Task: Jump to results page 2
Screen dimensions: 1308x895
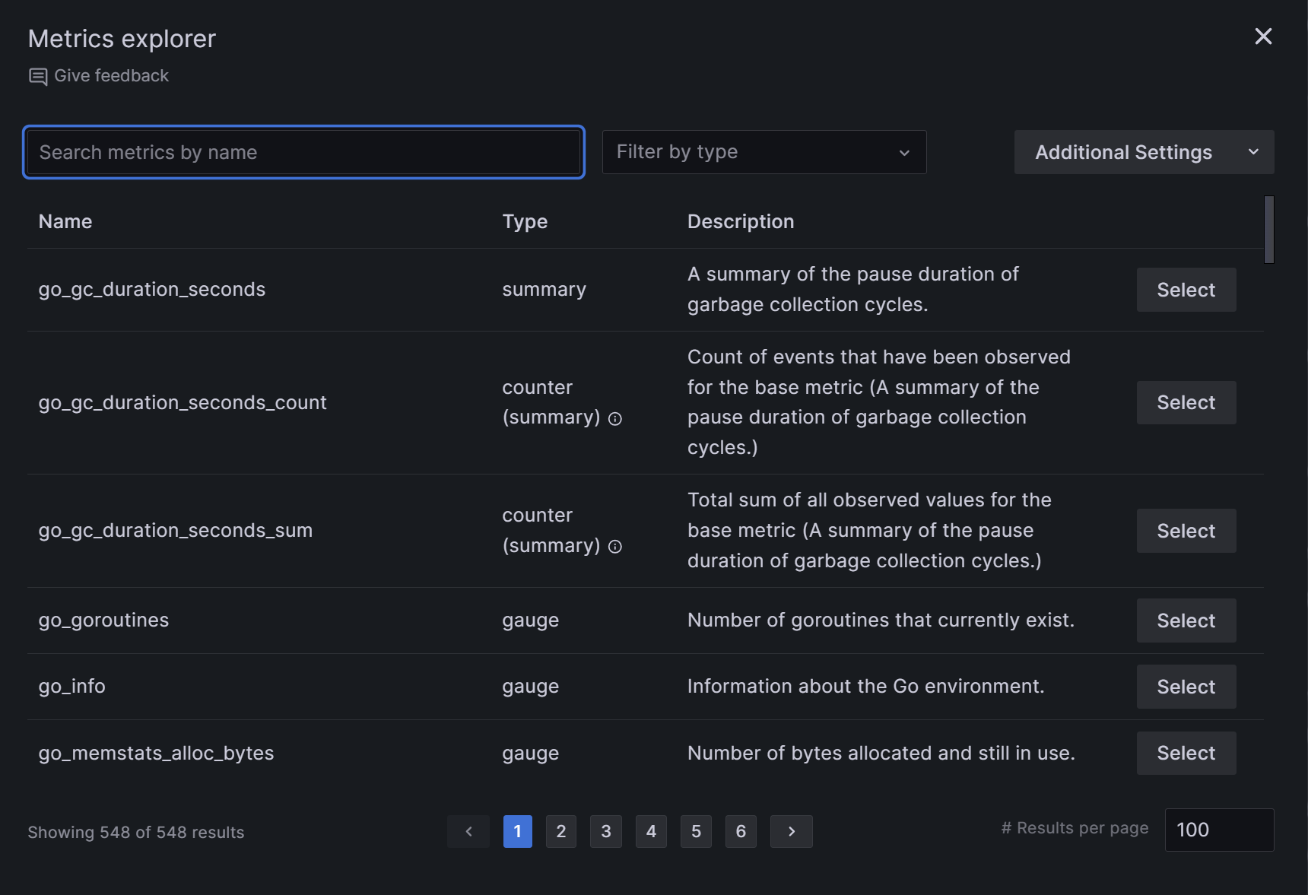Action: [561, 831]
